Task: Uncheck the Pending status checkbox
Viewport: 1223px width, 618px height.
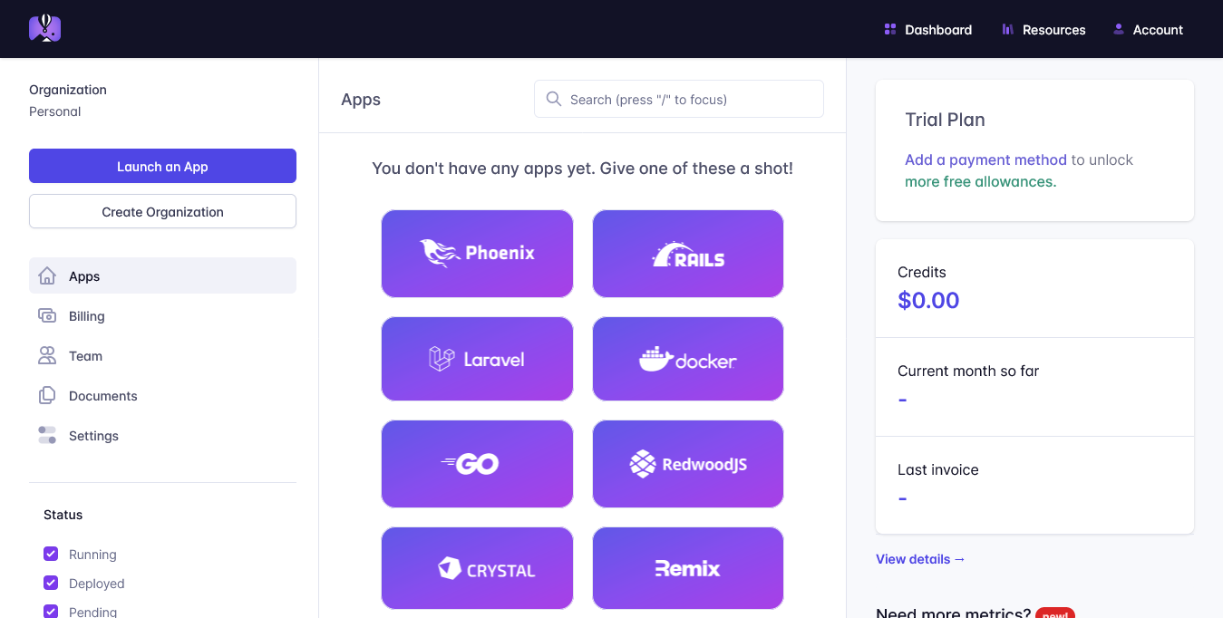Action: click(51, 612)
